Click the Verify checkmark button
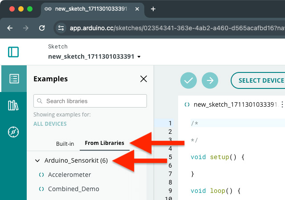The width and height of the screenshot is (285, 200). pos(188,80)
